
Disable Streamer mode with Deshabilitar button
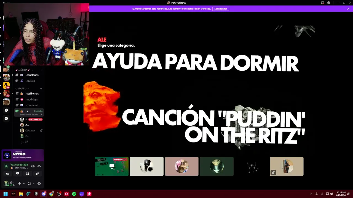[x=221, y=9]
